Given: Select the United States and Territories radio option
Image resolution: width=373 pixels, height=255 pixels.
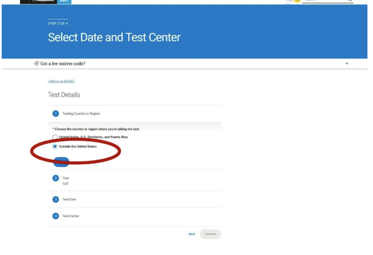Looking at the screenshot, I should [x=55, y=137].
